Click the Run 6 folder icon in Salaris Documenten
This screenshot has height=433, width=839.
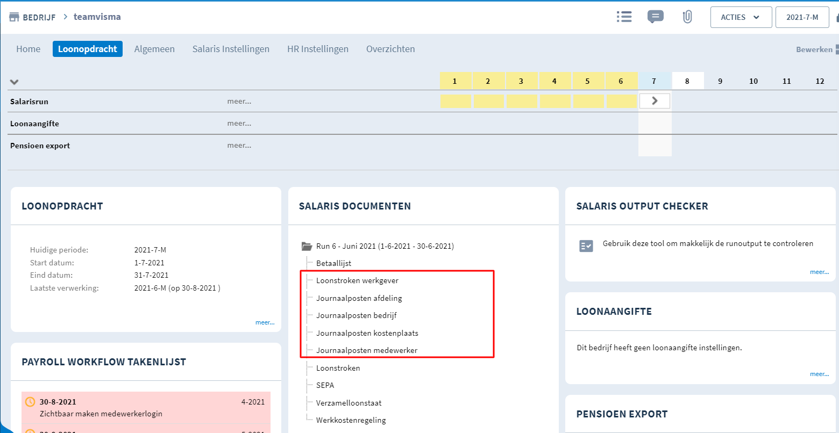[307, 246]
